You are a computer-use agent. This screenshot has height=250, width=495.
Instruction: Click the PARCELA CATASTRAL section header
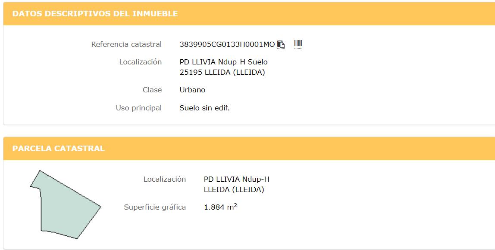coord(58,149)
